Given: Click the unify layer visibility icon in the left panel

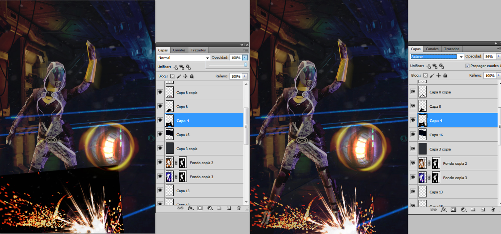Looking at the screenshot, I should click(181, 67).
